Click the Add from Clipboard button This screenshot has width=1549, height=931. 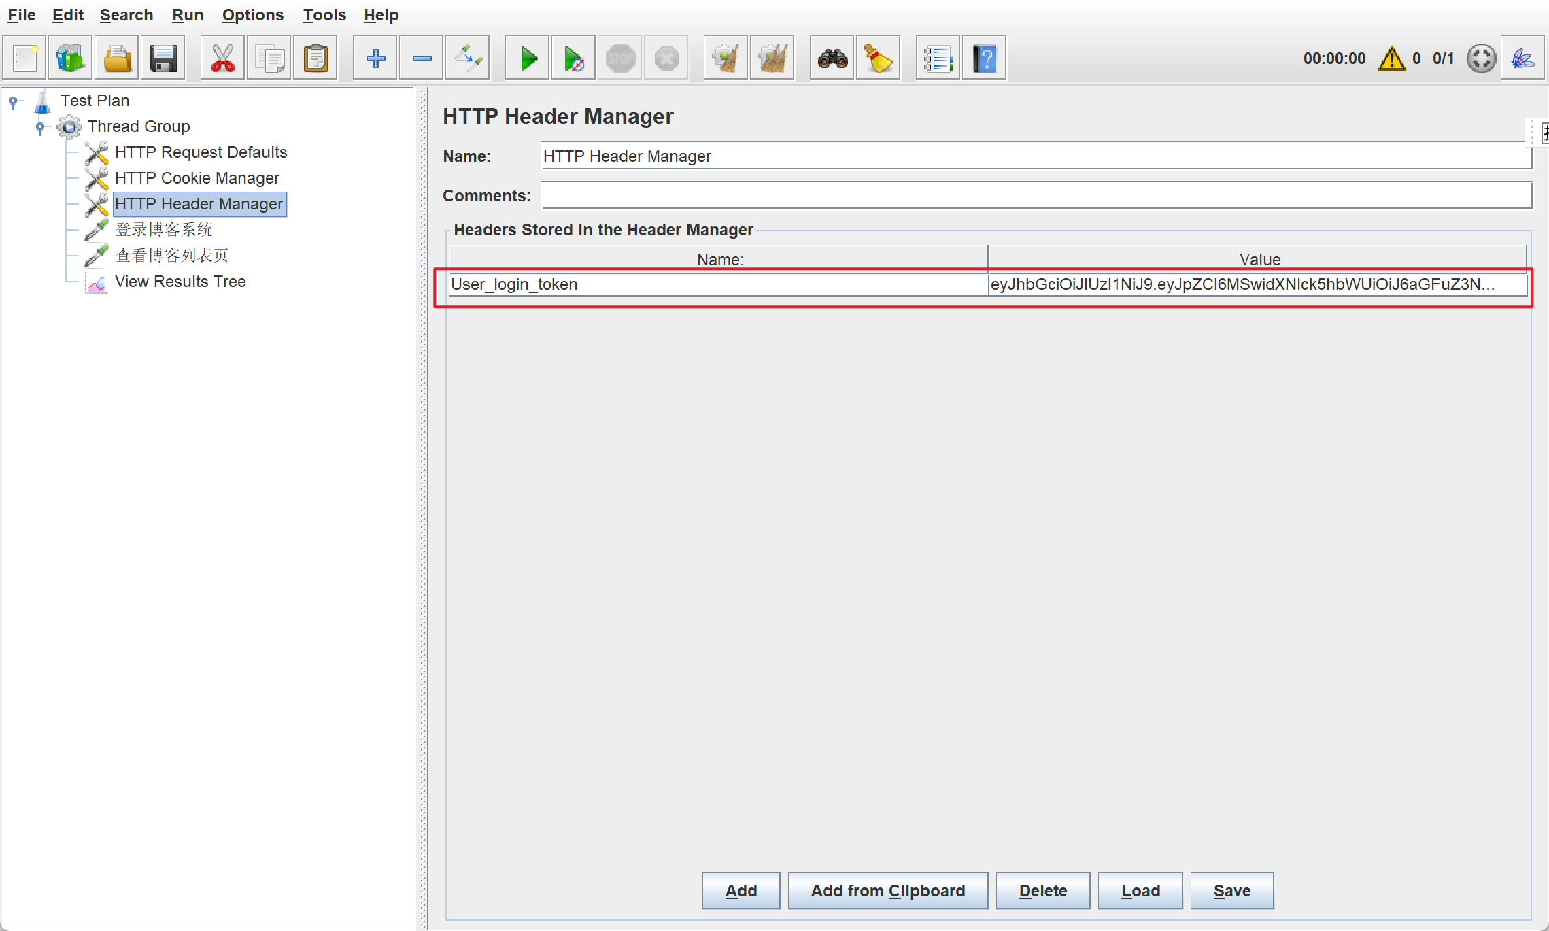pos(887,890)
